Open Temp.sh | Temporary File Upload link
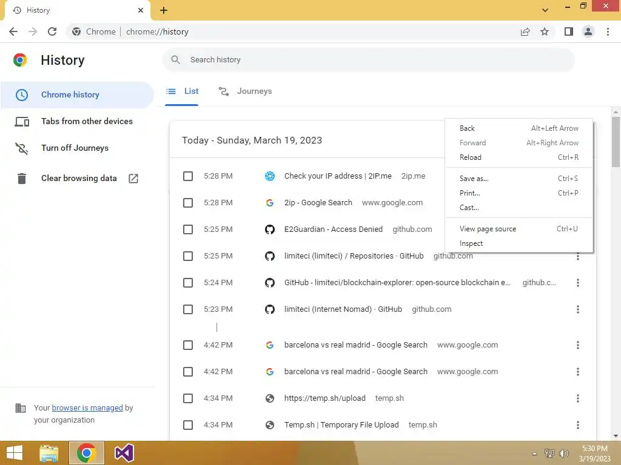The image size is (621, 465). [x=341, y=425]
